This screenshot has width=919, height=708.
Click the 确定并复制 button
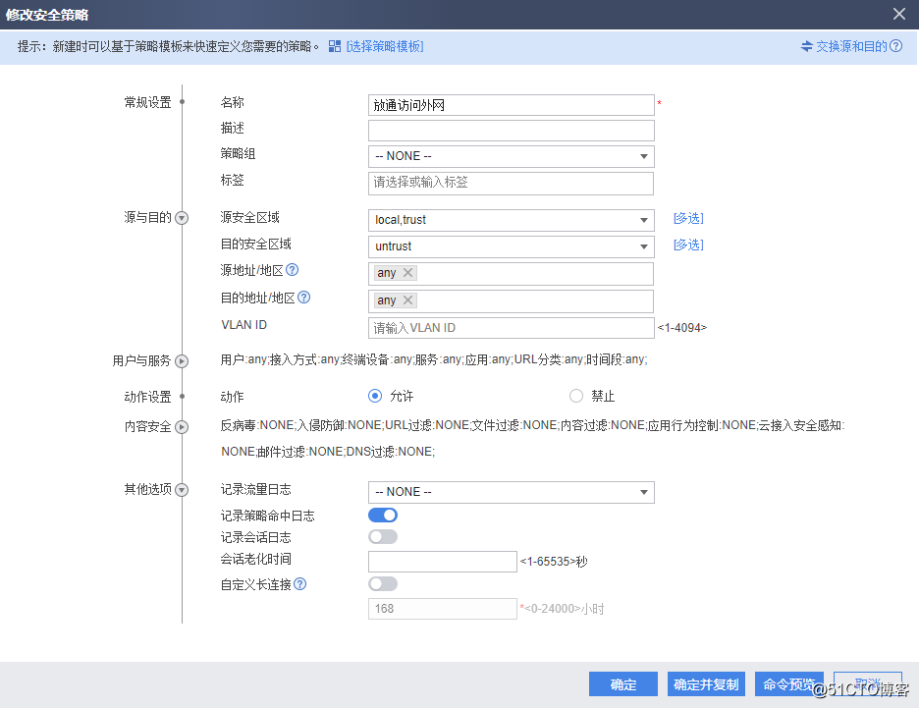pyautogui.click(x=706, y=684)
